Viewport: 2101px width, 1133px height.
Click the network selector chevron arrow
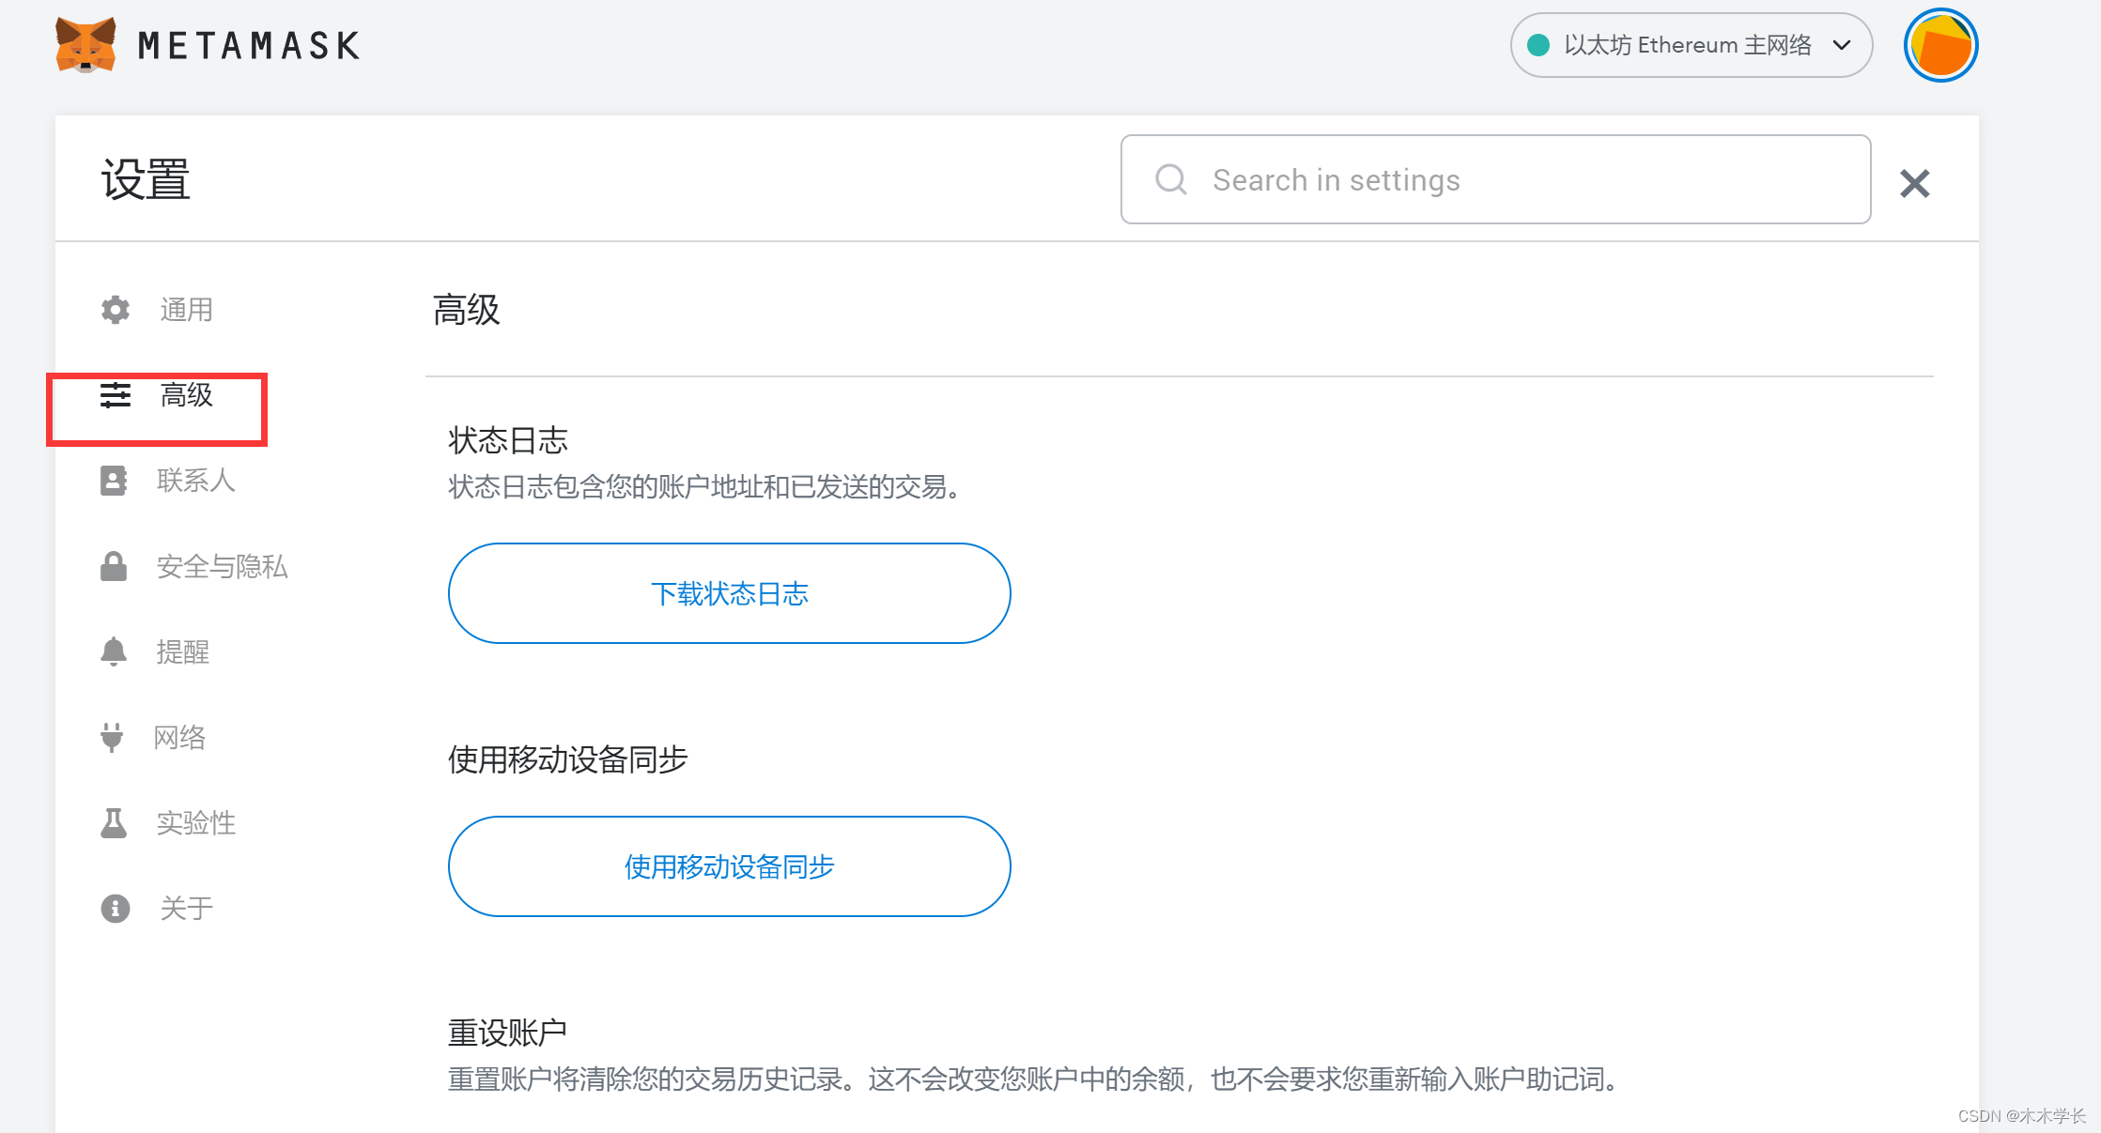click(x=1842, y=45)
